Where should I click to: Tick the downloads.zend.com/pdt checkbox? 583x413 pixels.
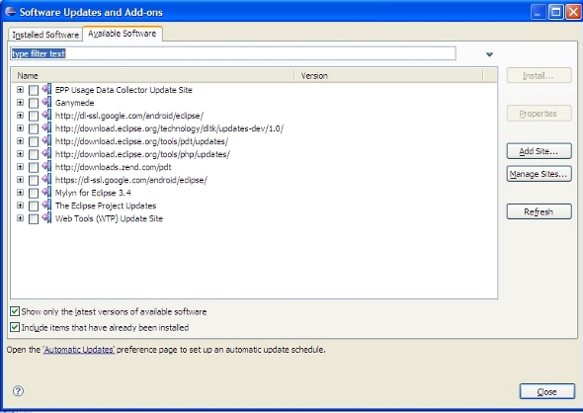pos(34,167)
